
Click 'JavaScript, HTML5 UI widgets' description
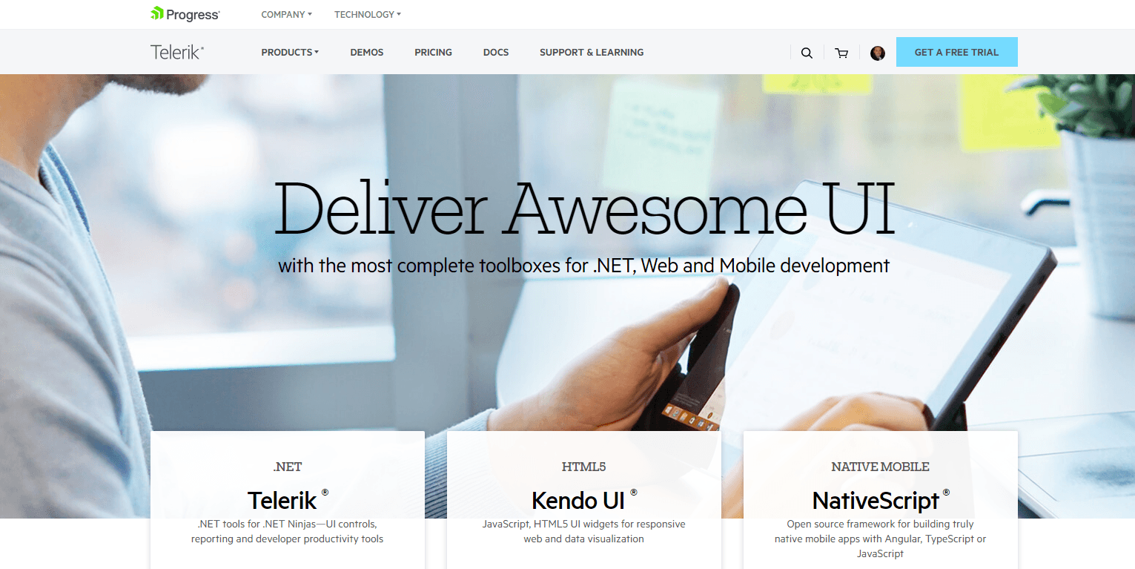584,531
